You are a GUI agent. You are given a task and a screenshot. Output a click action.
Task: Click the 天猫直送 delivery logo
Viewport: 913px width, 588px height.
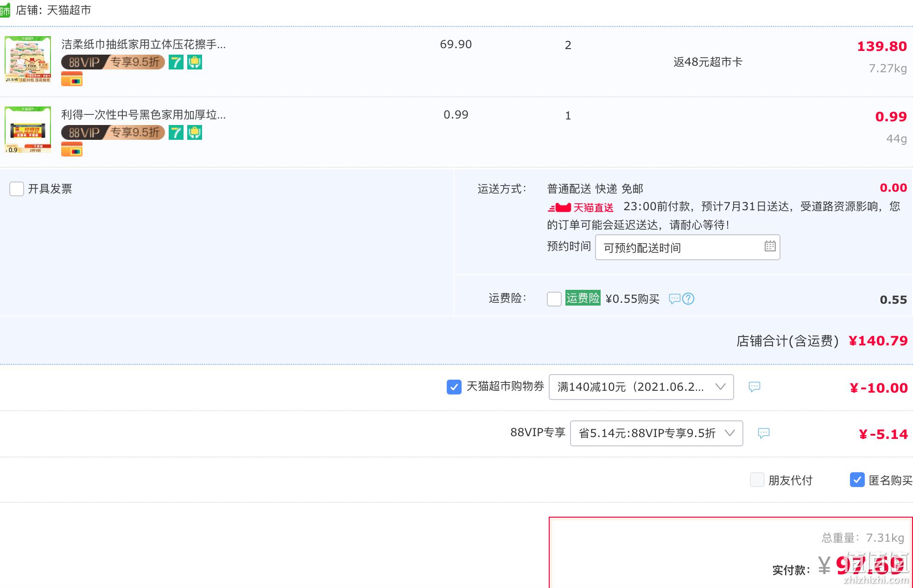(x=581, y=207)
